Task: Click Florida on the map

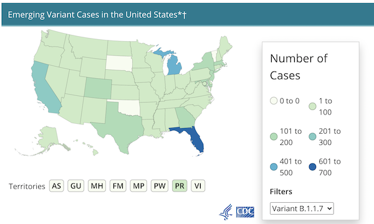Action: coord(196,139)
